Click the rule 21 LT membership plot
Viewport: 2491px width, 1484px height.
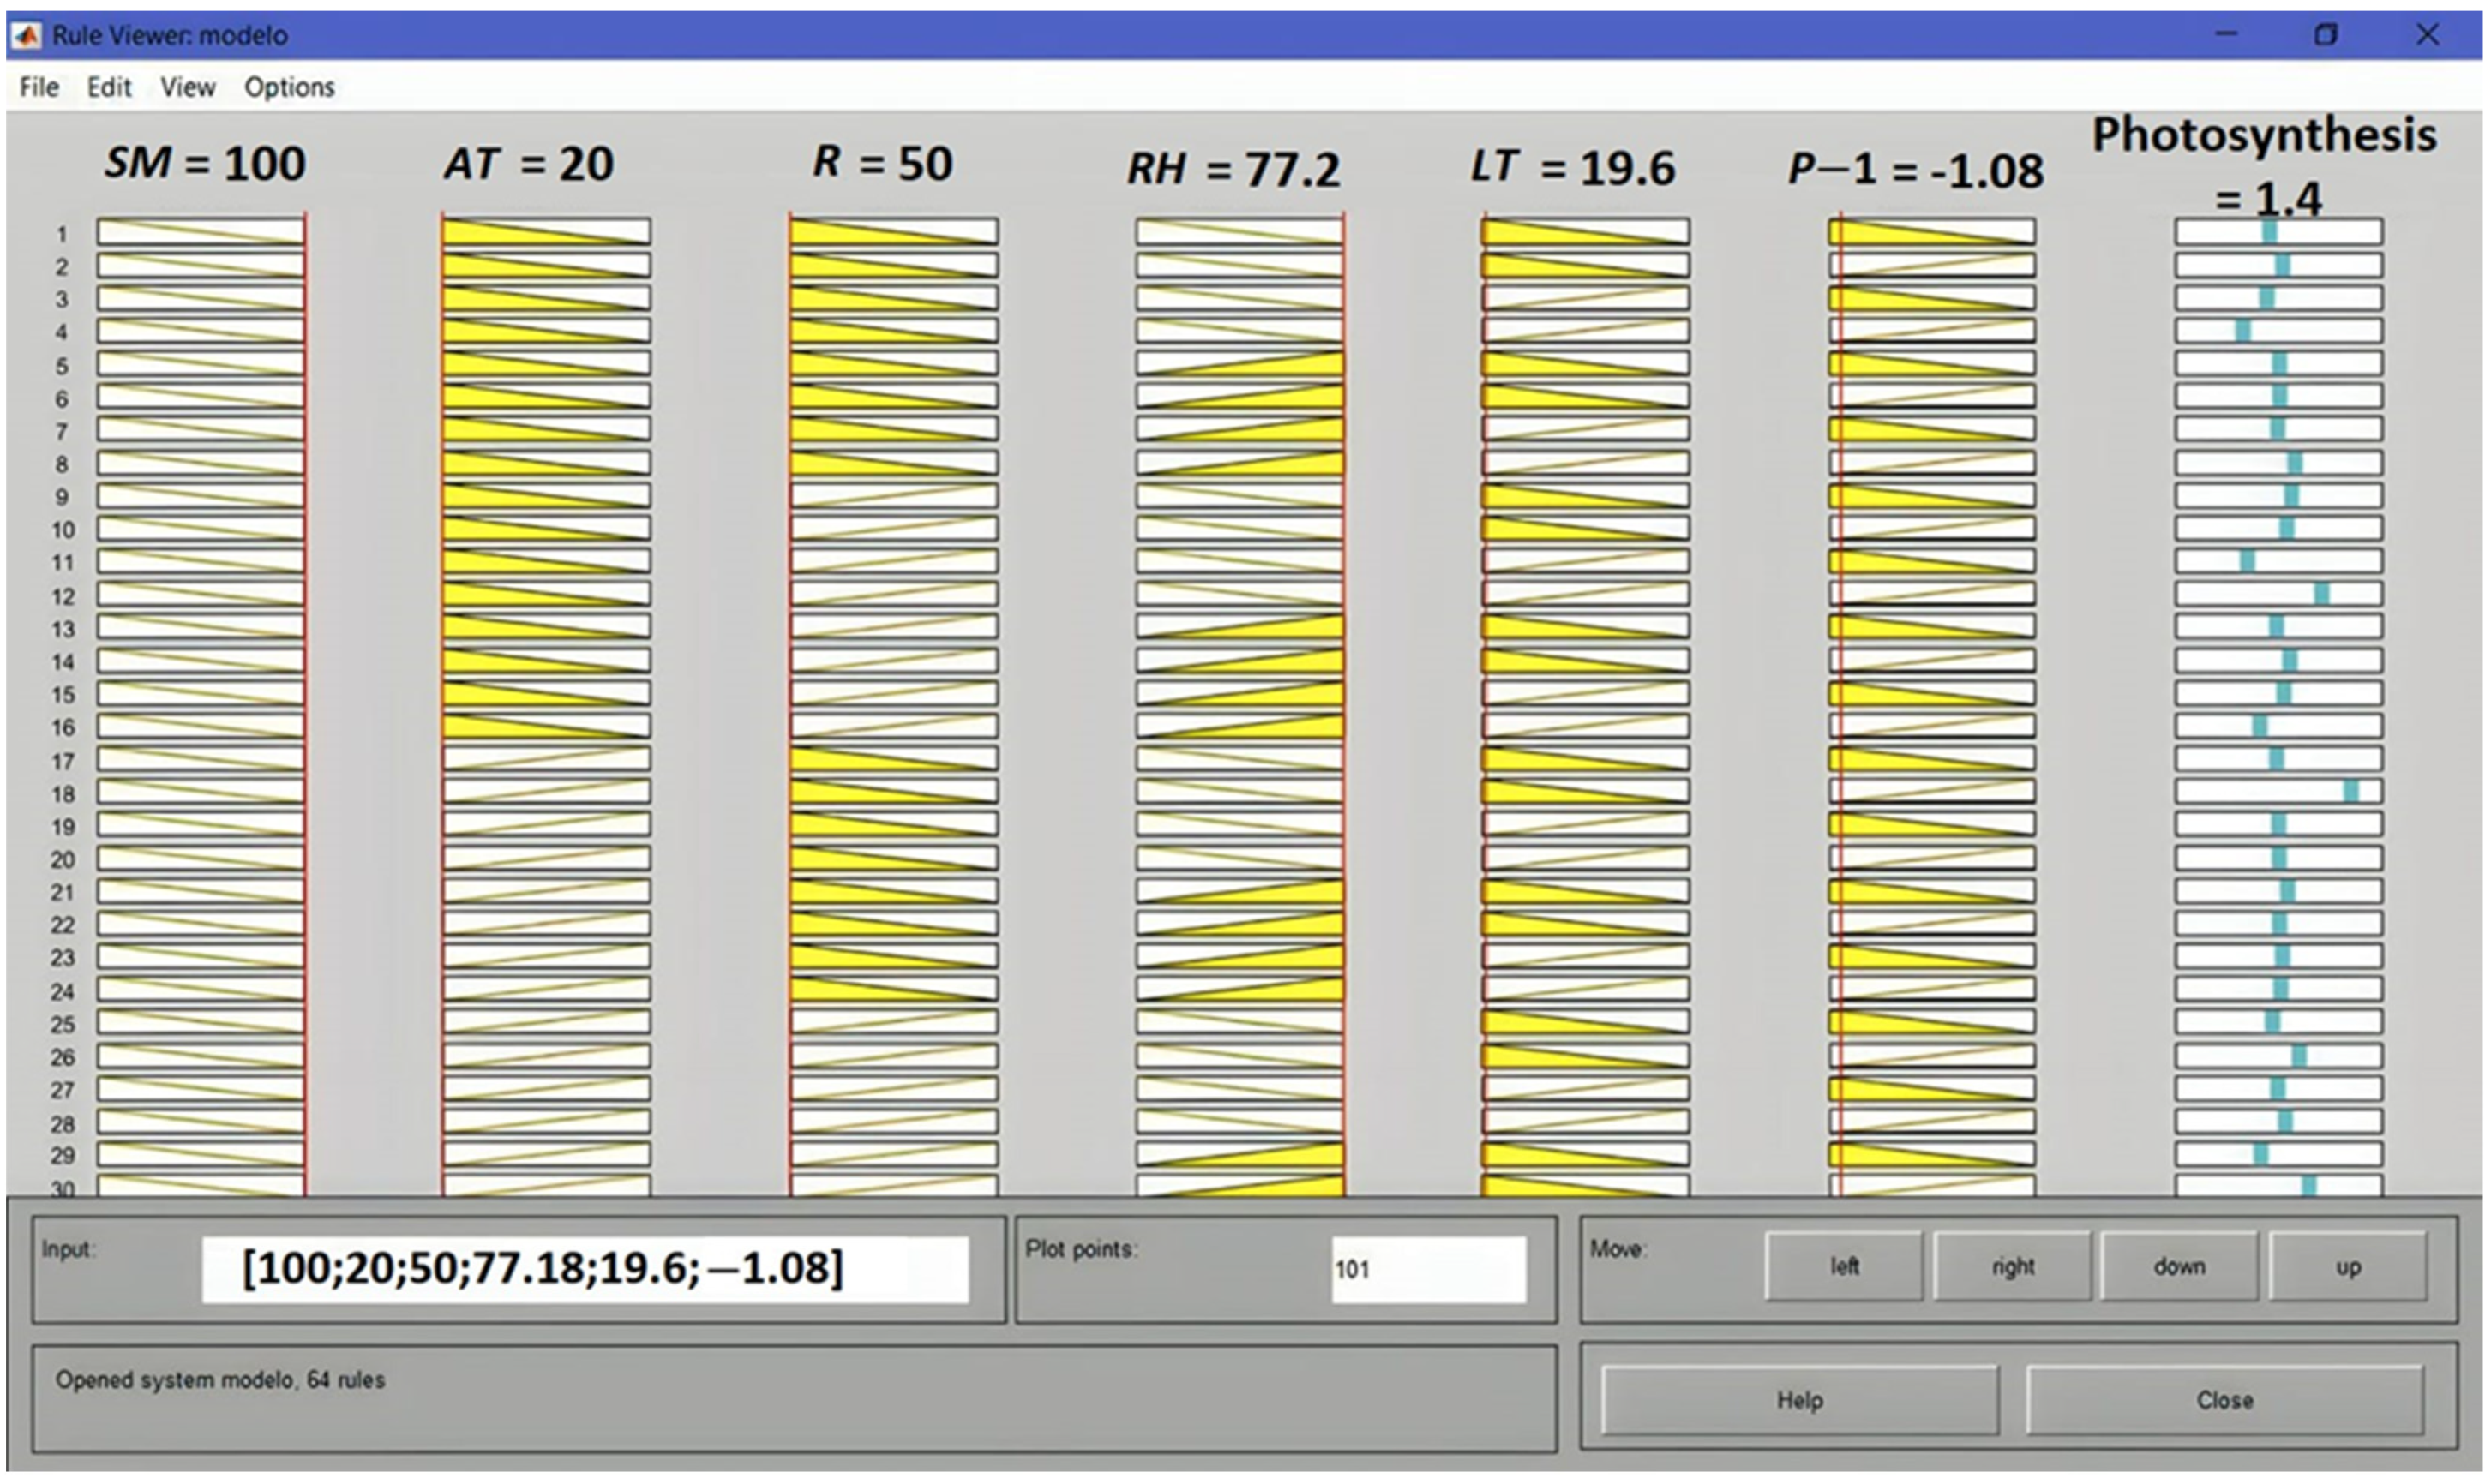tap(1585, 891)
